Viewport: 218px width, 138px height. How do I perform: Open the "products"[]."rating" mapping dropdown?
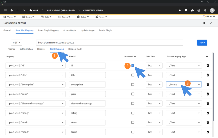point(35,113)
